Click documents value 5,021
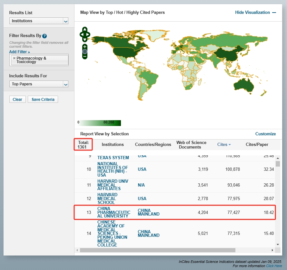The image size is (287, 270). point(203,233)
